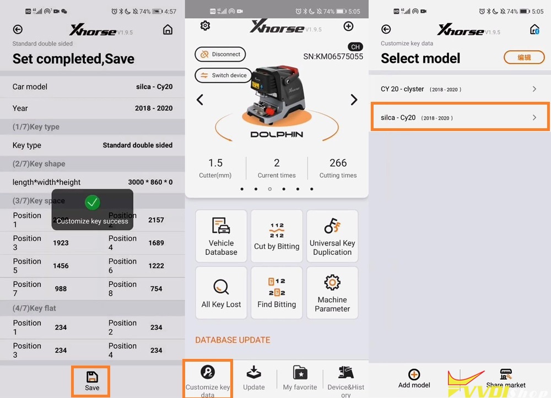Show previous device with left arrow
The image size is (551, 398).
pos(200,100)
